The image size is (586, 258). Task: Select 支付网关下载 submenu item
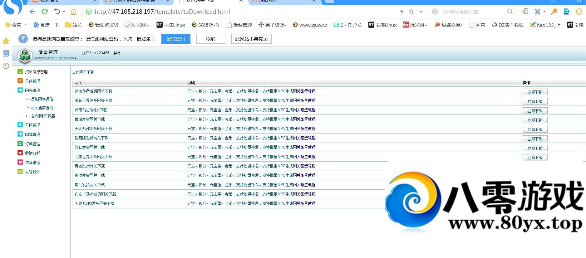[x=43, y=116]
